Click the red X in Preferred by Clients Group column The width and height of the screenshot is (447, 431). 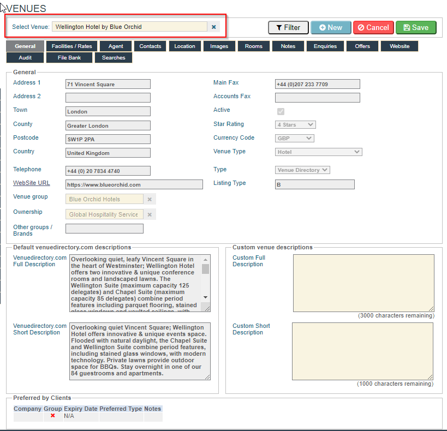tap(53, 416)
